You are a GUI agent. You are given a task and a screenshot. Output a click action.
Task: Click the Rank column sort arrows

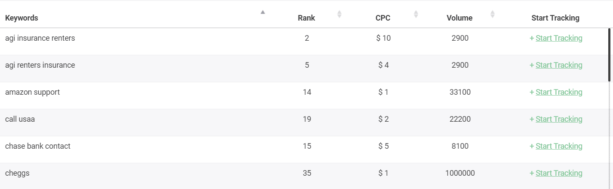pyautogui.click(x=339, y=14)
